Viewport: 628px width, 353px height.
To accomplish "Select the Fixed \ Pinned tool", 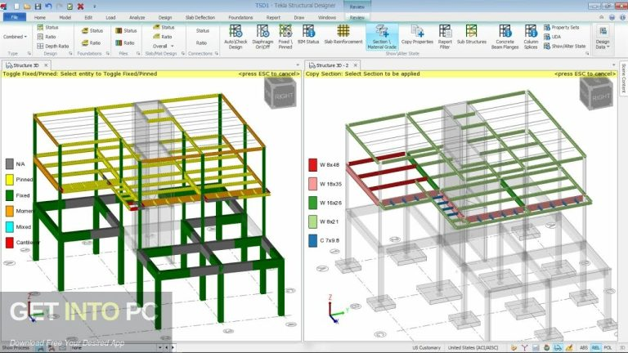I will point(285,37).
